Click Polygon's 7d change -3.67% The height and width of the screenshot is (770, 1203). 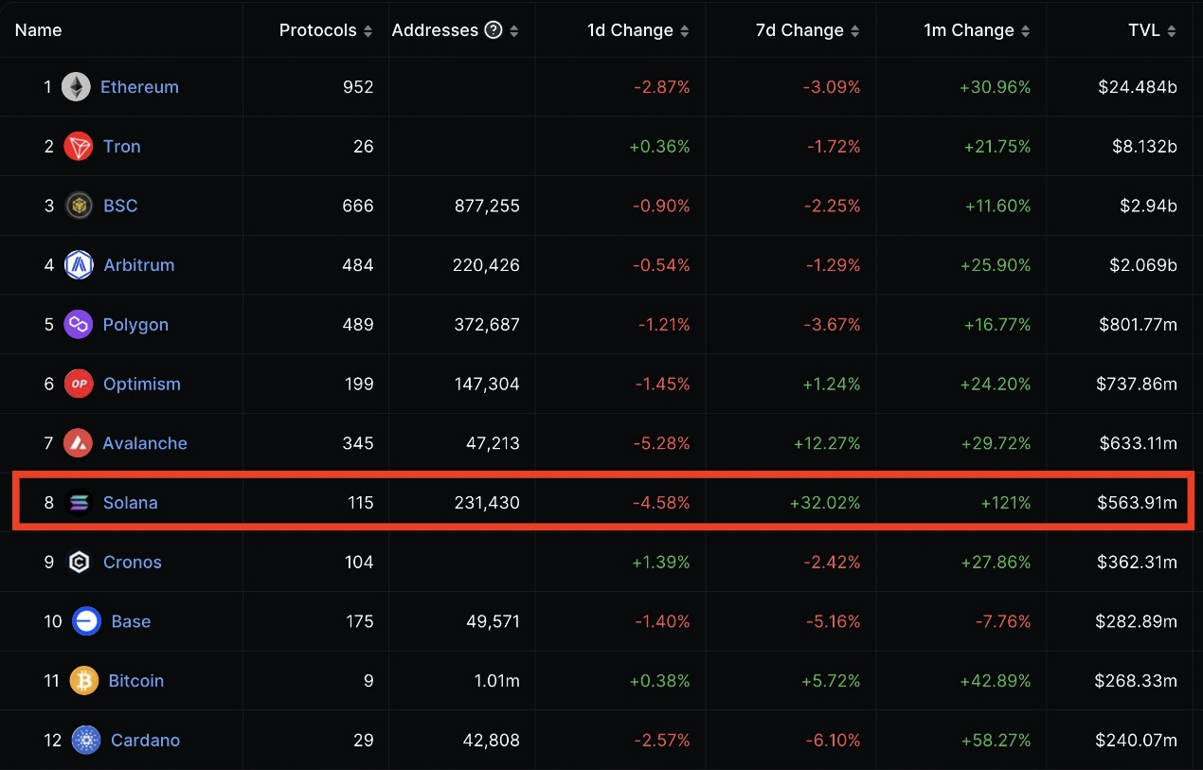click(x=832, y=325)
